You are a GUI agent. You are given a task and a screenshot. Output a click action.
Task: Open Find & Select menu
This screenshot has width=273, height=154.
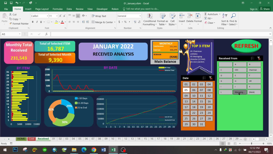click(x=233, y=19)
